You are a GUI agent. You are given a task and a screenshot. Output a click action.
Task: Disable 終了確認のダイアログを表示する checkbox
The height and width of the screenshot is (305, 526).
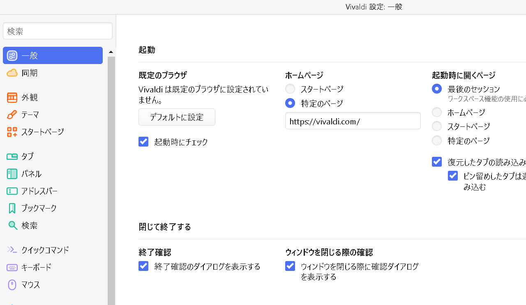click(x=143, y=266)
